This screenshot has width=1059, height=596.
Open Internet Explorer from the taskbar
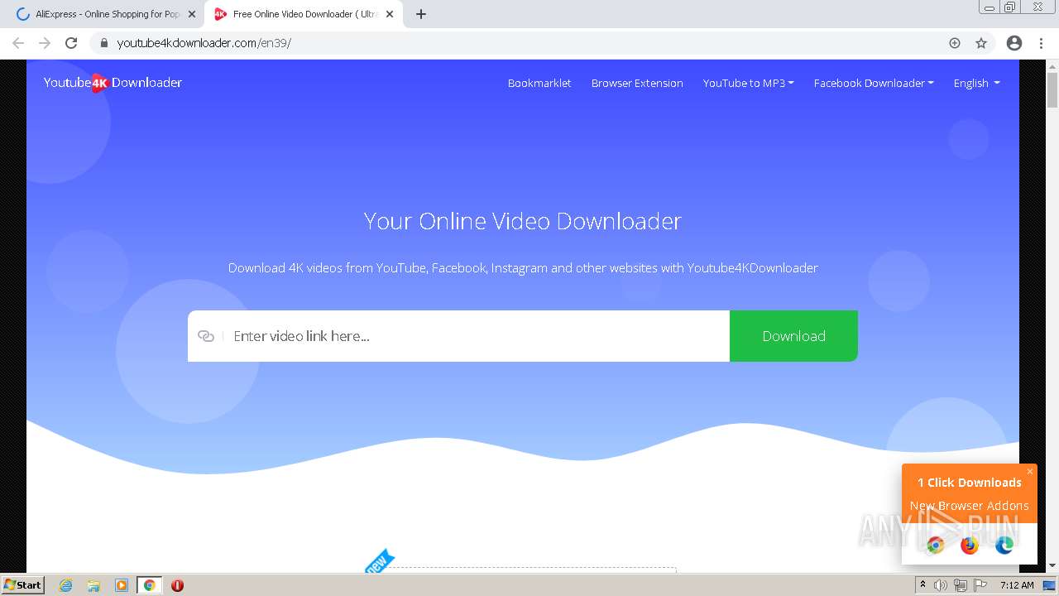pos(66,585)
